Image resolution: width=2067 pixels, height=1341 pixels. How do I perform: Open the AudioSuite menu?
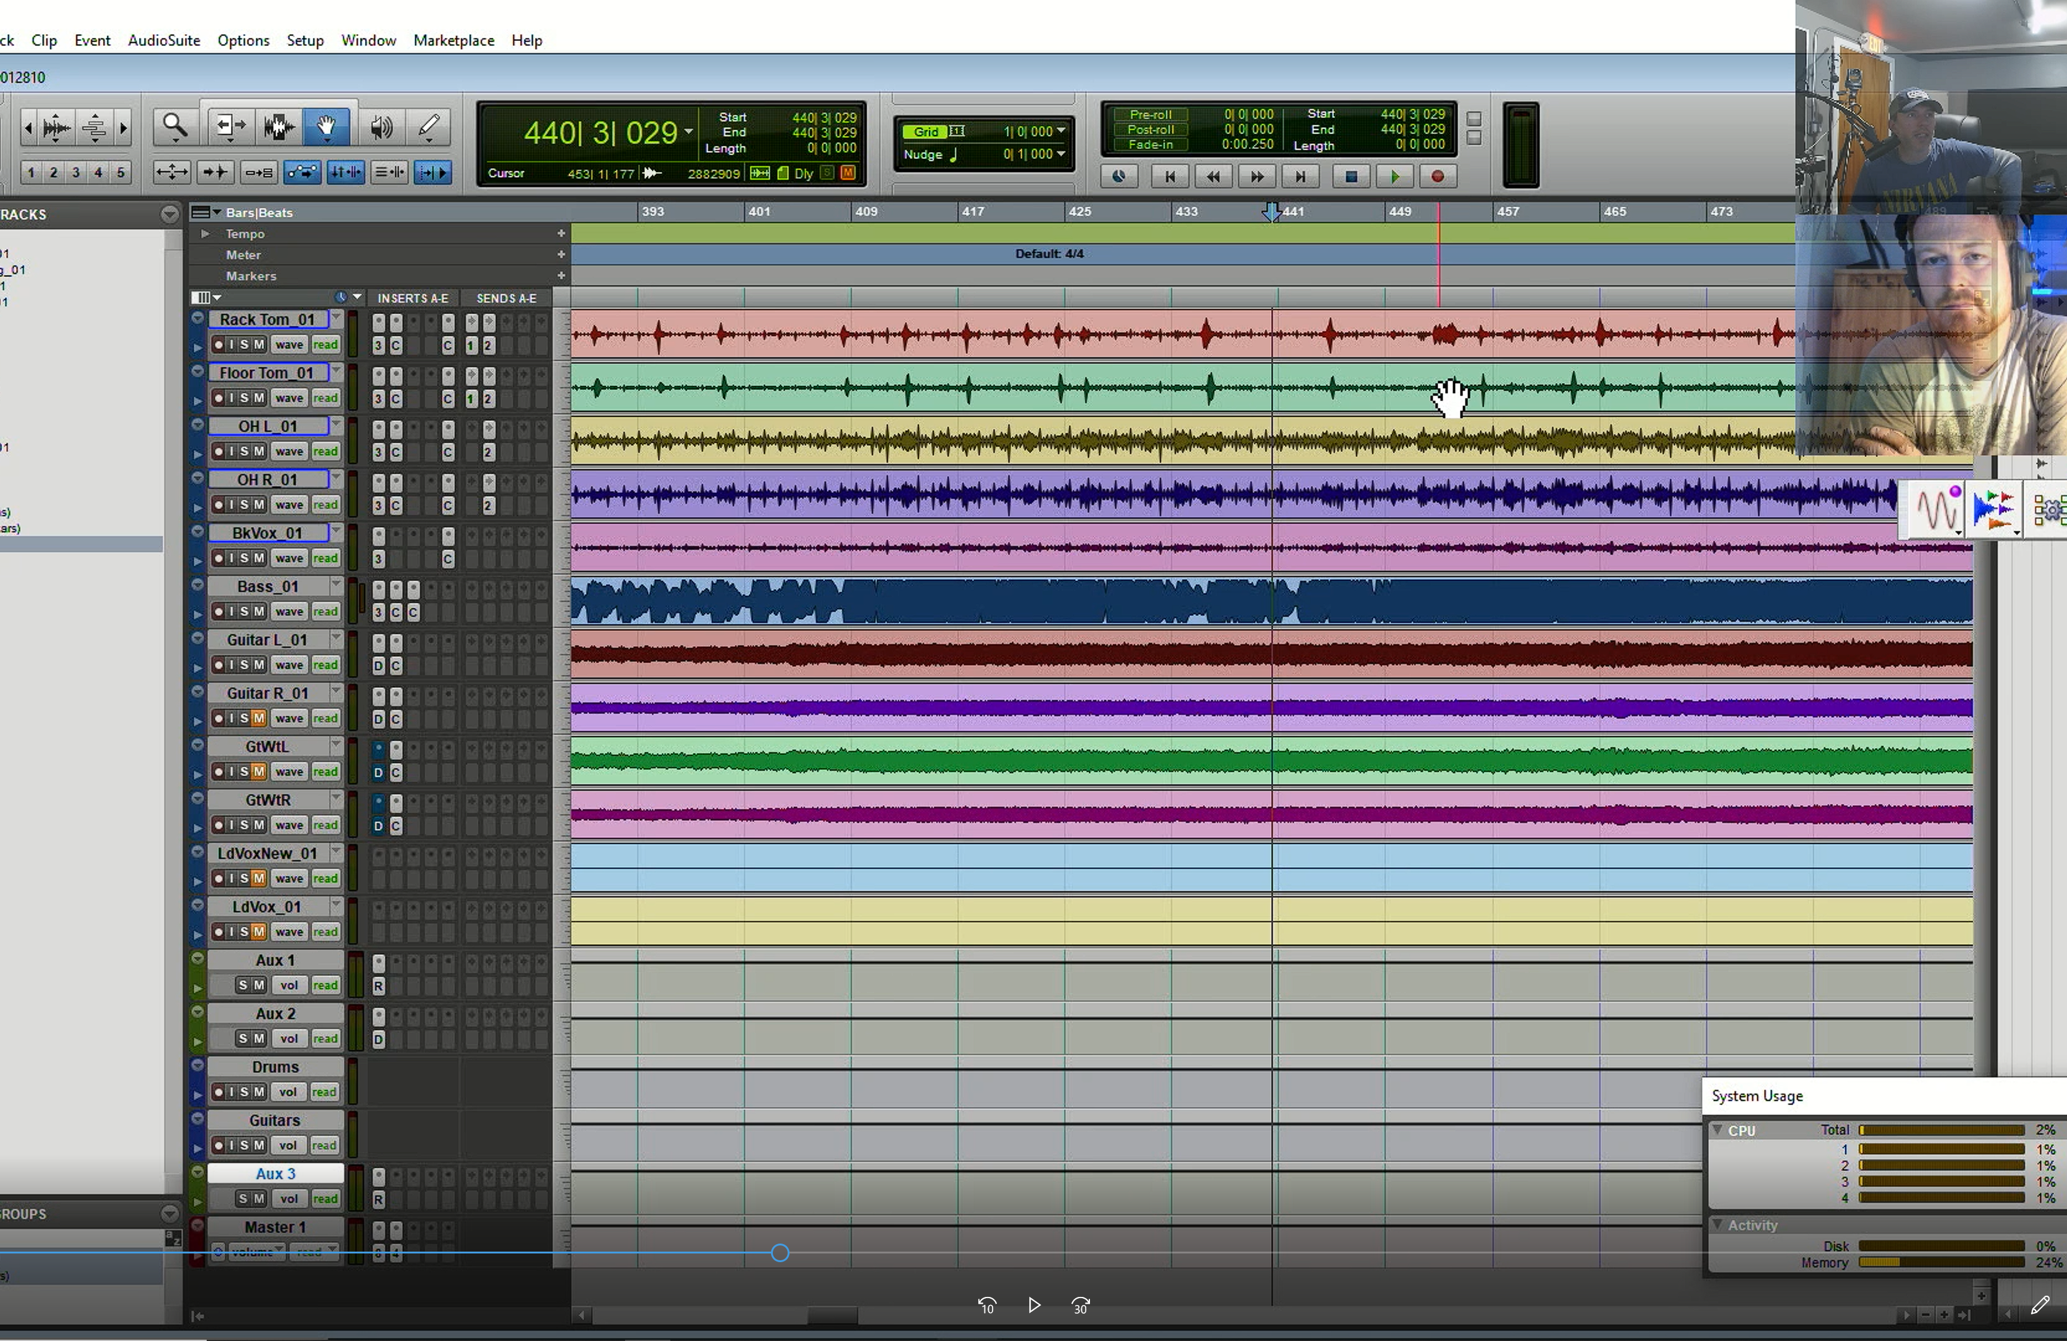point(163,40)
